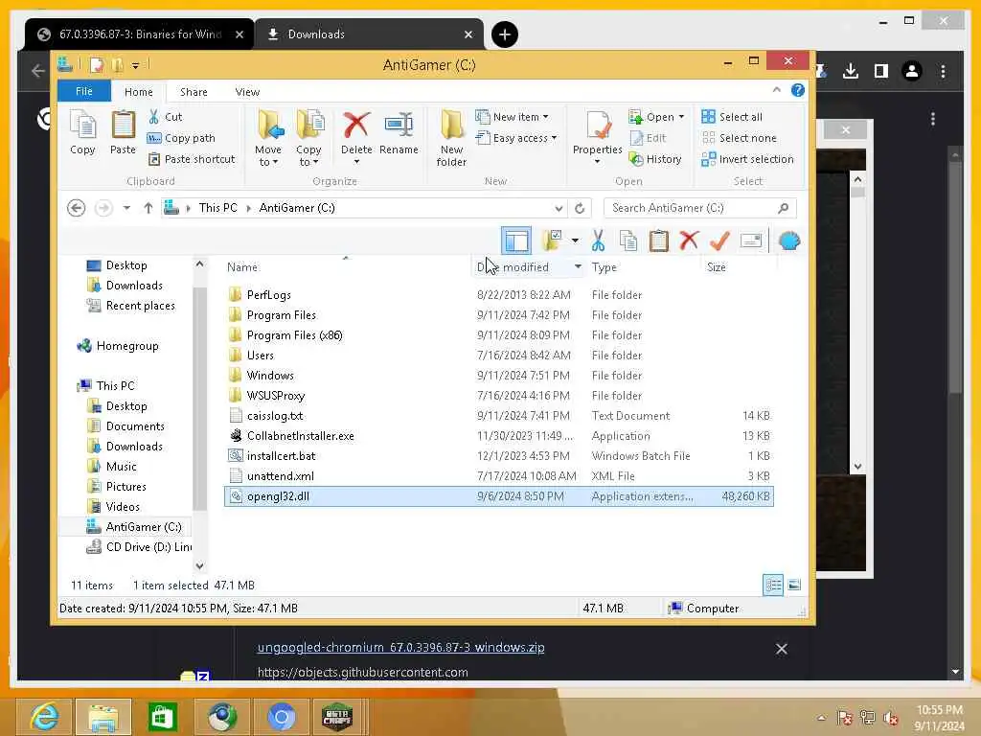
Task: Click This PC in the address breadcrumb
Action: pyautogui.click(x=217, y=208)
